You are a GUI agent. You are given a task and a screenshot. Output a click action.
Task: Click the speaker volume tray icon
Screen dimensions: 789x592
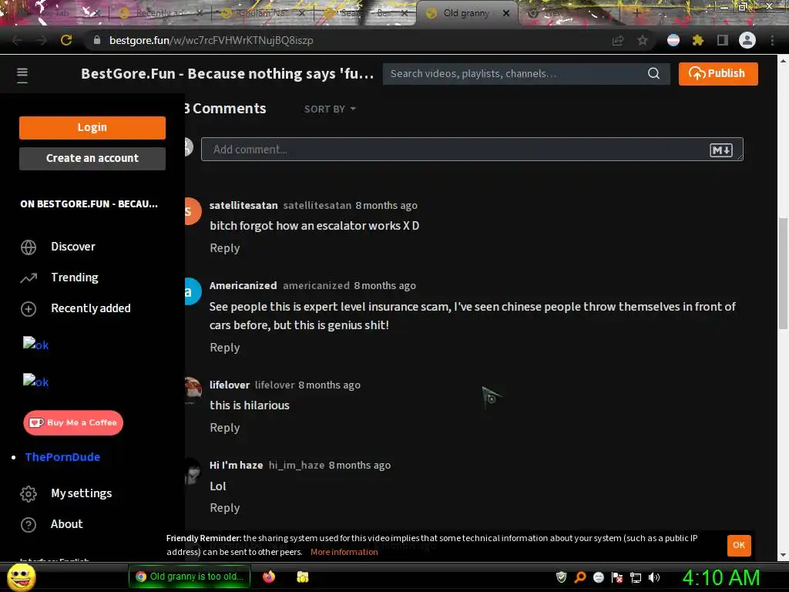653,577
